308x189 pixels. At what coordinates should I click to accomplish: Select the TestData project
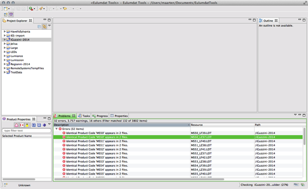[x=16, y=72]
